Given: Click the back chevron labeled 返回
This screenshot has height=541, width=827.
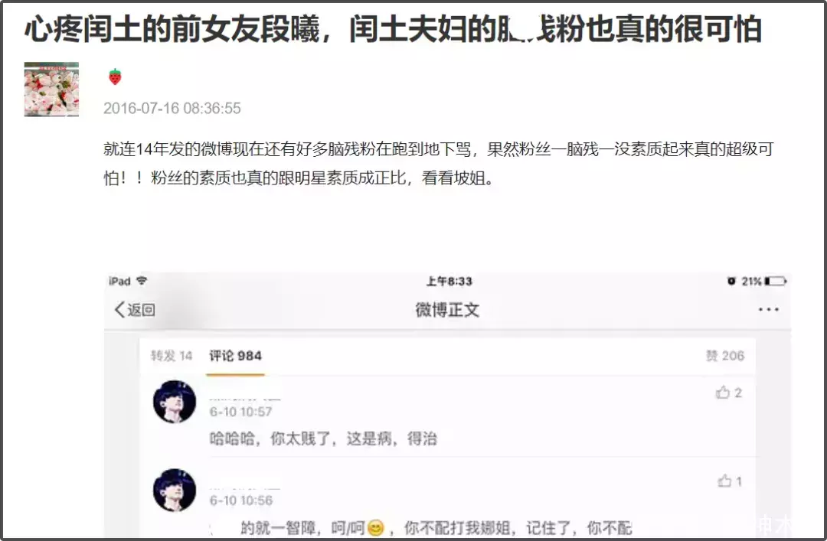Looking at the screenshot, I should [135, 309].
